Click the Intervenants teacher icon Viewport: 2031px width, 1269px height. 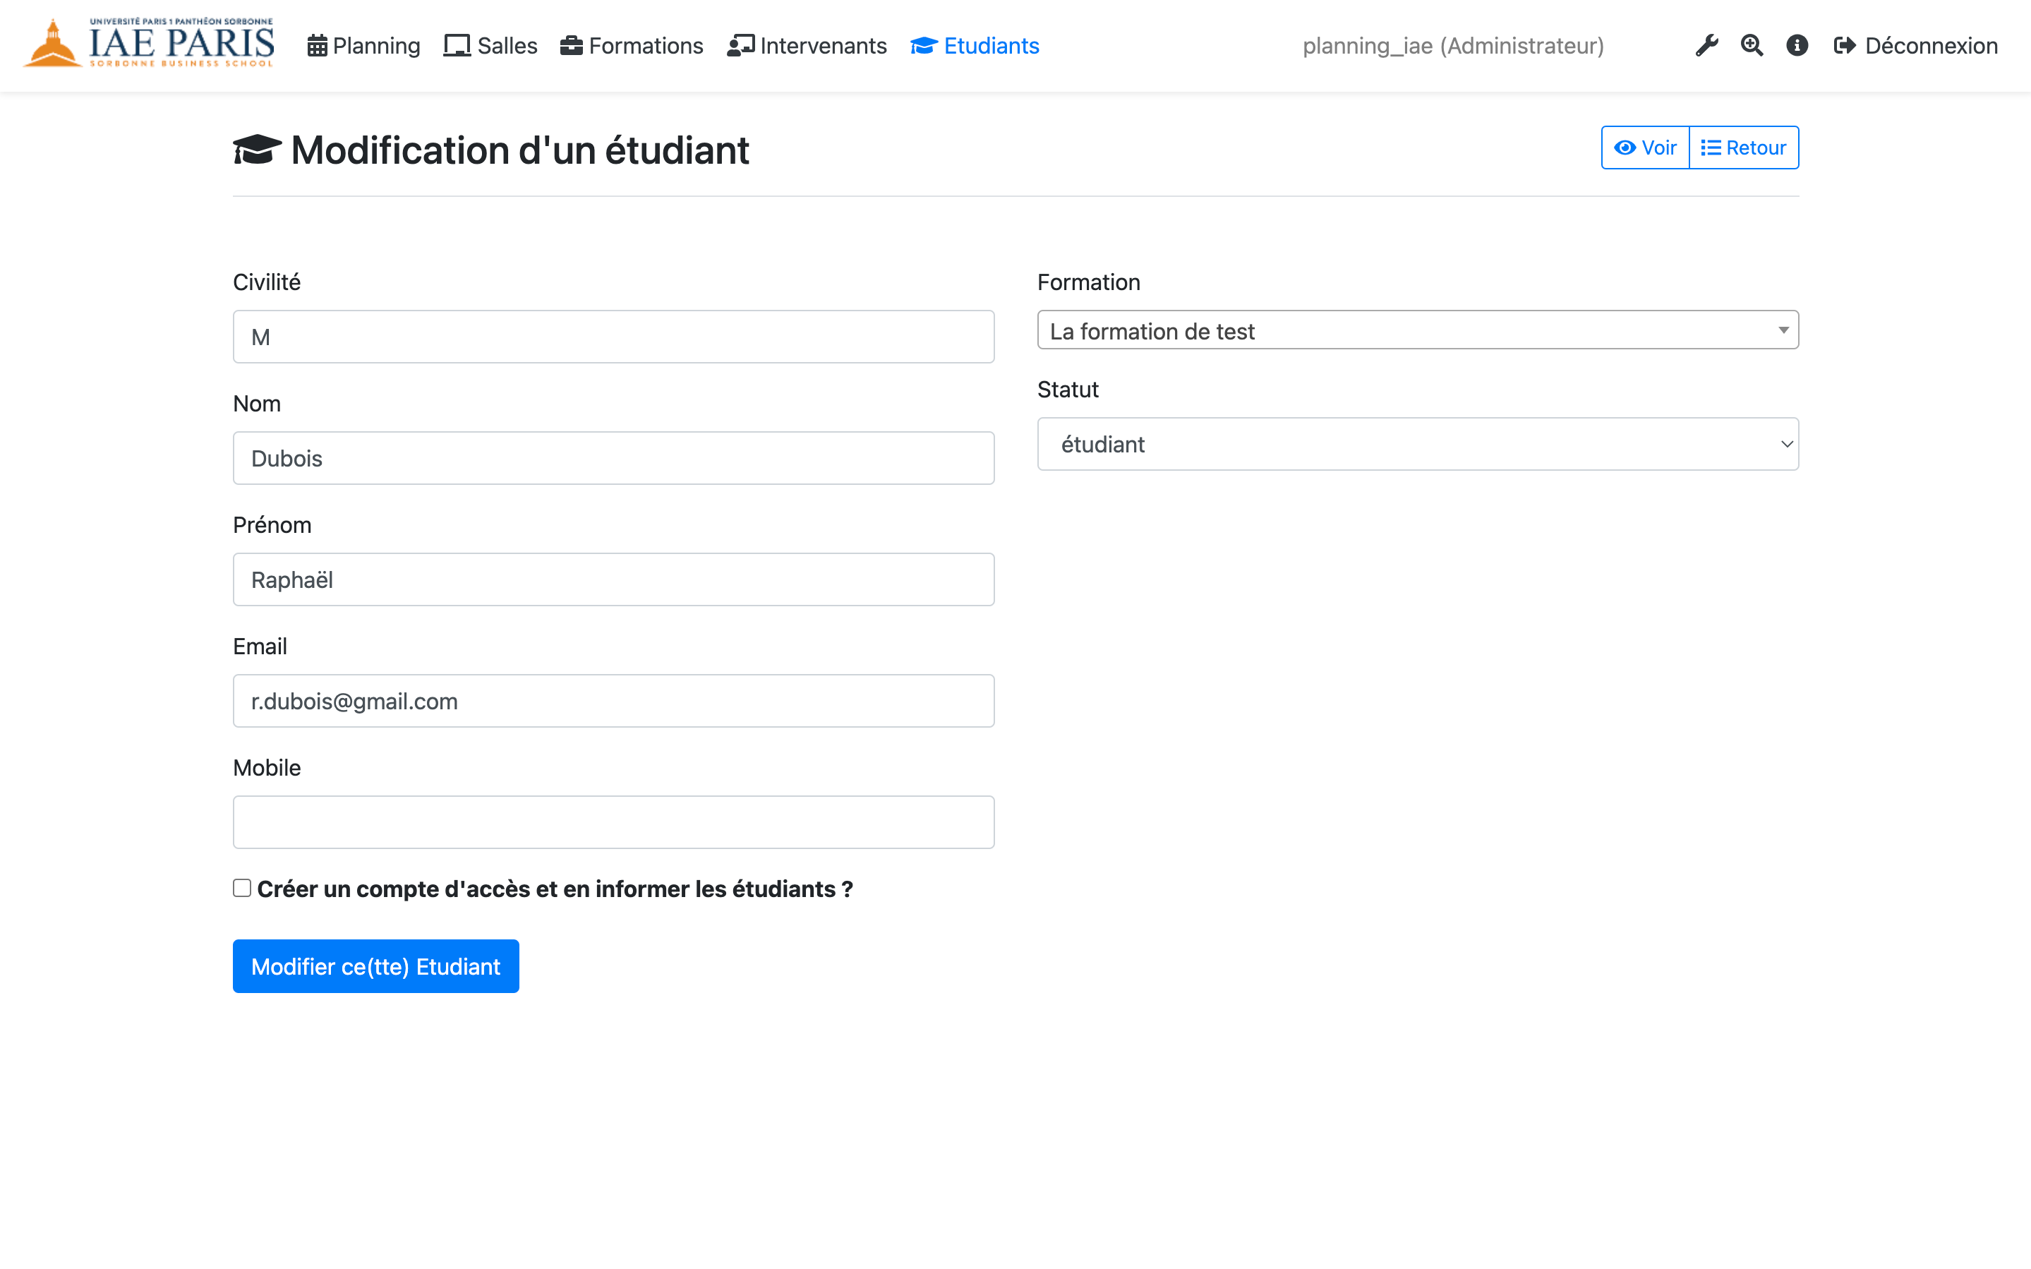(741, 45)
